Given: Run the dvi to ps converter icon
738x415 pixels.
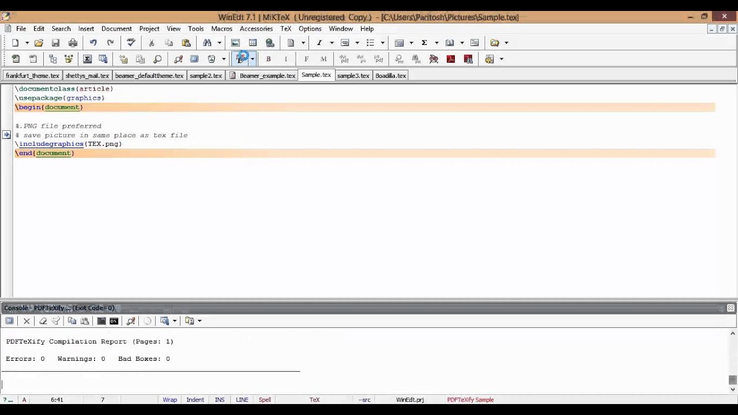Looking at the screenshot, I should tap(361, 59).
